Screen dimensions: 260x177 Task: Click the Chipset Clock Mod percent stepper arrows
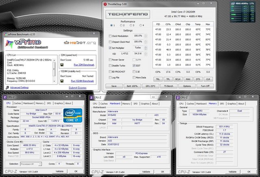pos(146,42)
